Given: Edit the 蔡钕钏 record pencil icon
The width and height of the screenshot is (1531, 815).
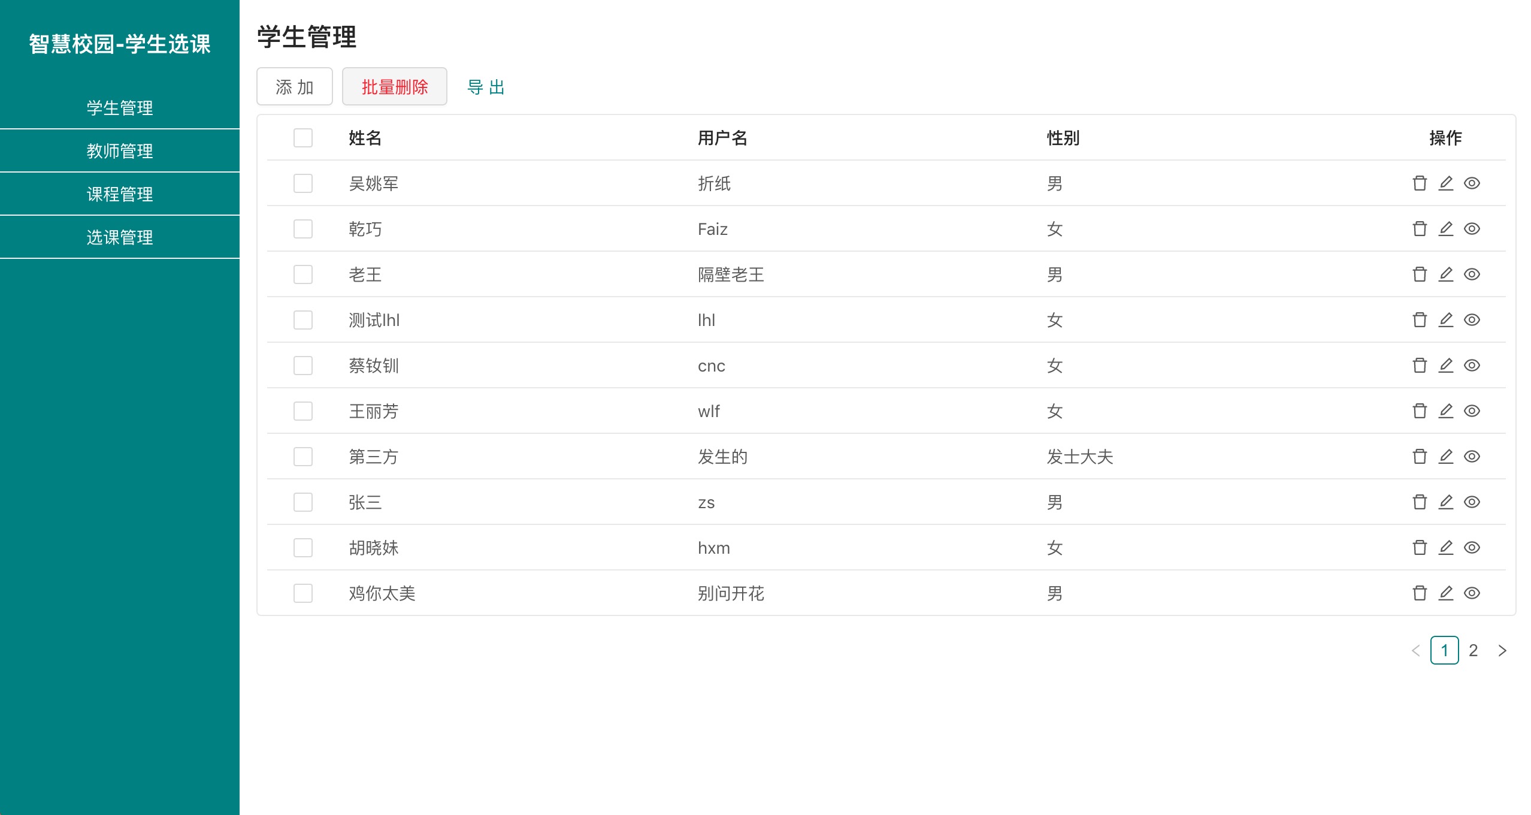Looking at the screenshot, I should tap(1445, 366).
